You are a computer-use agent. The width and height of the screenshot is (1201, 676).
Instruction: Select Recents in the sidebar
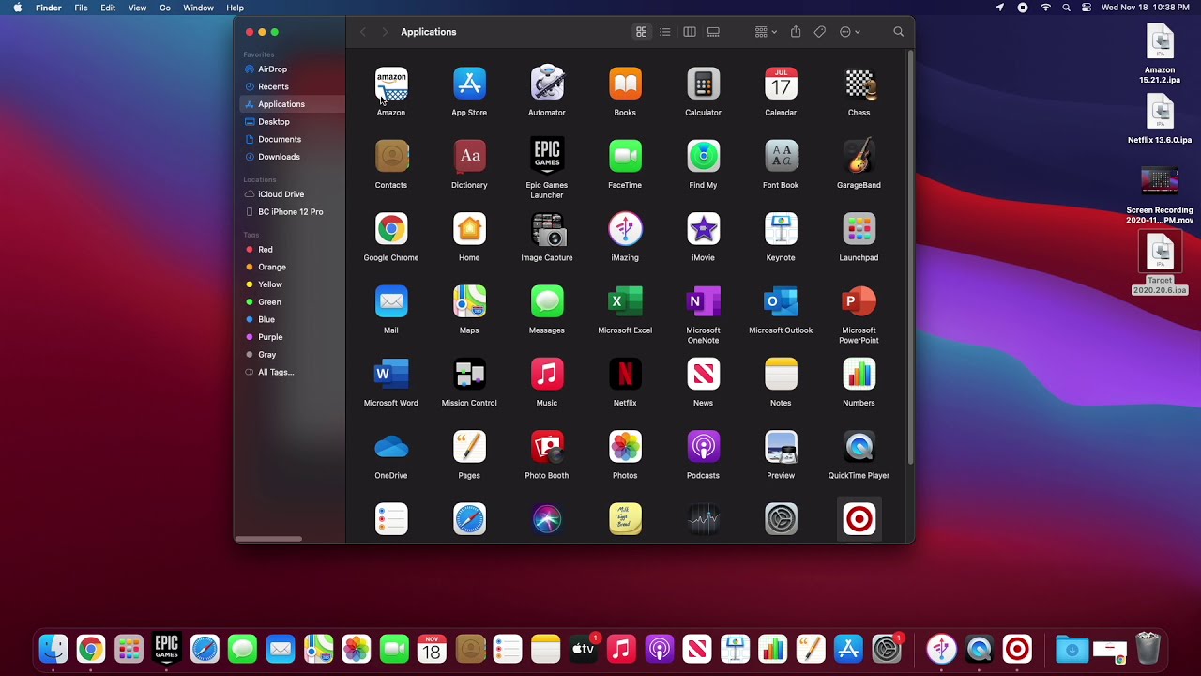pos(293,86)
